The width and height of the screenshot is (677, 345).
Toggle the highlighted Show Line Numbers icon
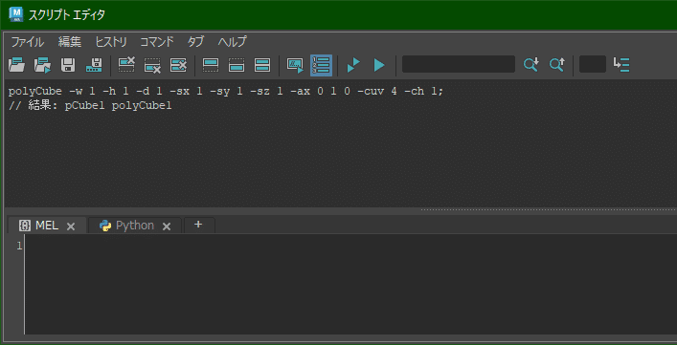tap(321, 65)
